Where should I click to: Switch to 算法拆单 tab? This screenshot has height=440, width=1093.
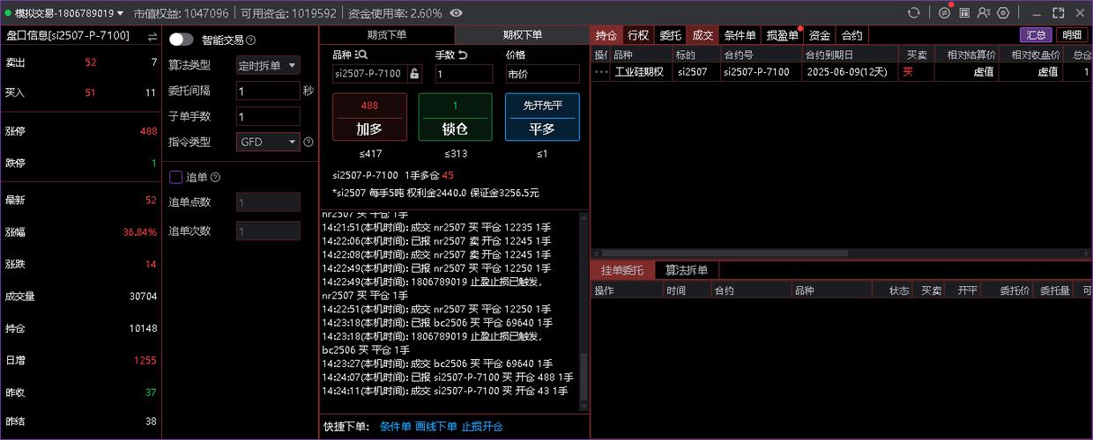(x=687, y=270)
